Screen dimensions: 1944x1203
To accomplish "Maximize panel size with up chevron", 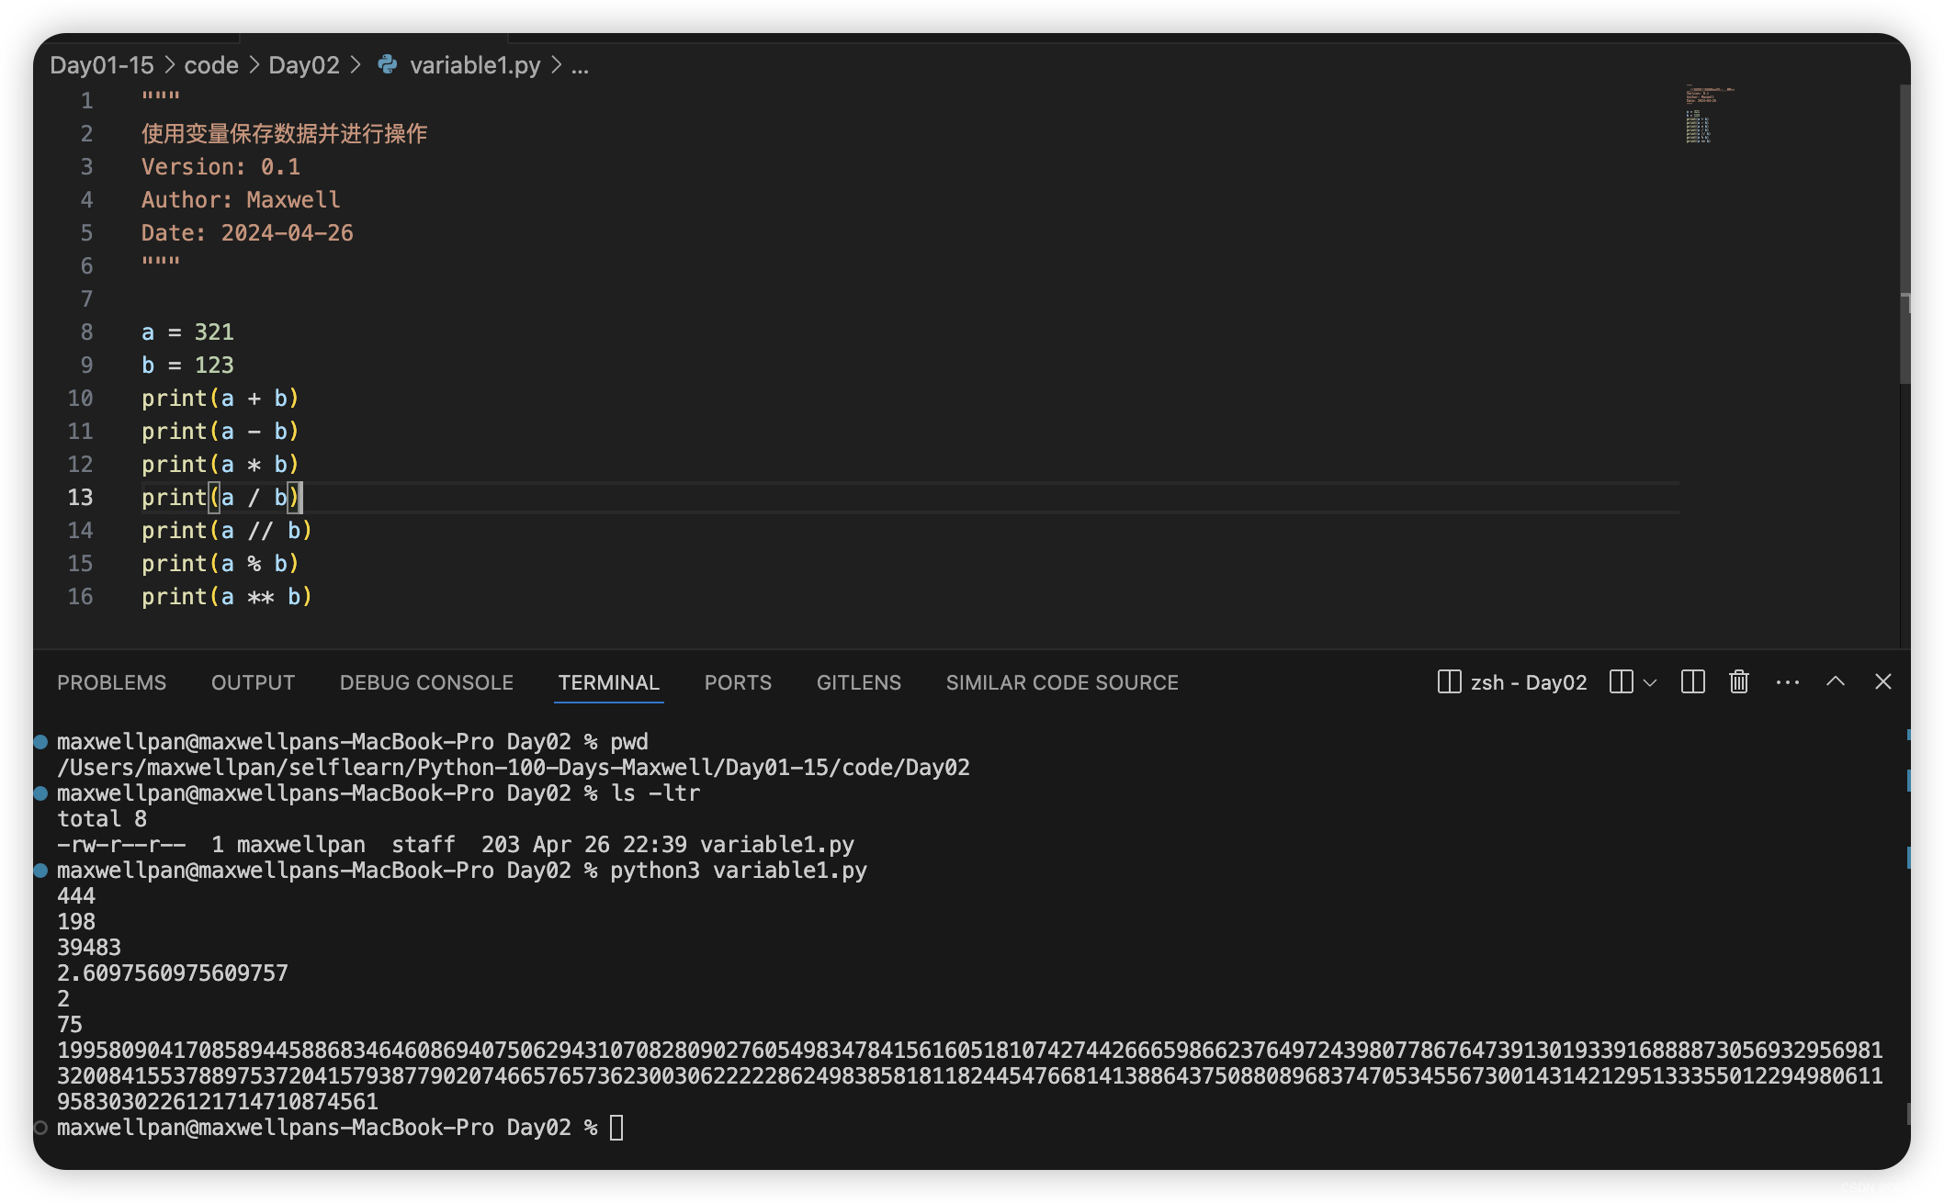I will click(x=1835, y=681).
